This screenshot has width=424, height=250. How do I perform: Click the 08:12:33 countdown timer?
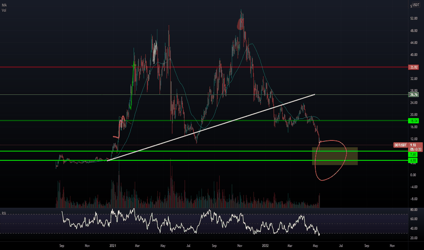415,149
